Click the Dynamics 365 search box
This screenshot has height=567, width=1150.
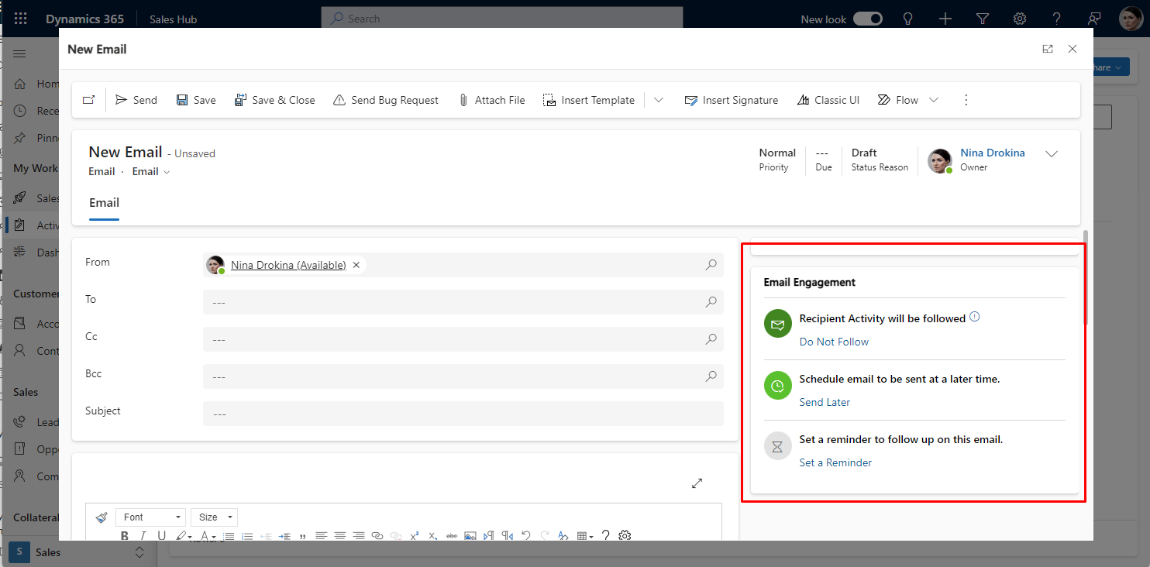click(502, 19)
